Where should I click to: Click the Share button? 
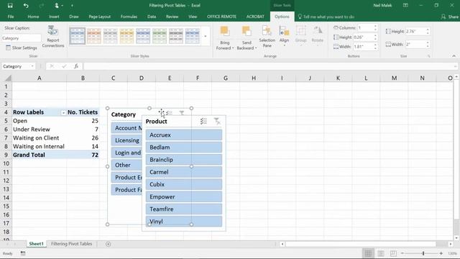(450, 17)
